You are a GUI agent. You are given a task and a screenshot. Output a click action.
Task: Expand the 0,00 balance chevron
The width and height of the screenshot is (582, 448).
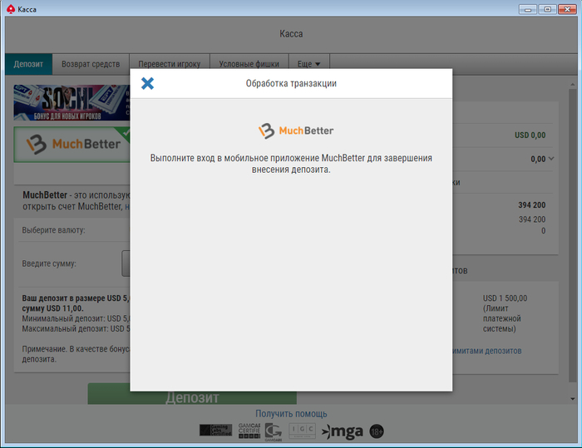pyautogui.click(x=551, y=159)
